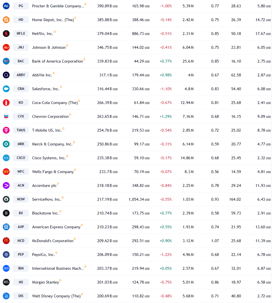The width and height of the screenshot is (272, 303).
Task: Select the CRM ticker badge
Action: [x=21, y=89]
